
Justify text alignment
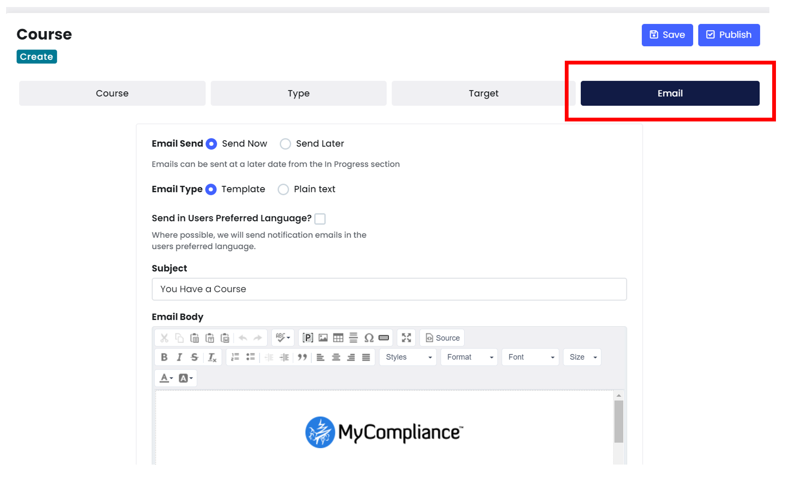tap(366, 357)
